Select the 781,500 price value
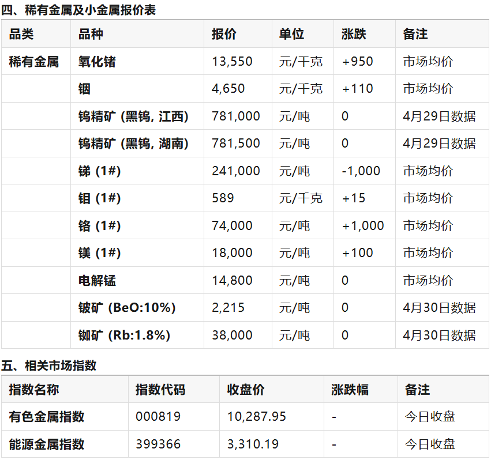Image resolution: width=491 pixels, height=460 pixels. (235, 144)
